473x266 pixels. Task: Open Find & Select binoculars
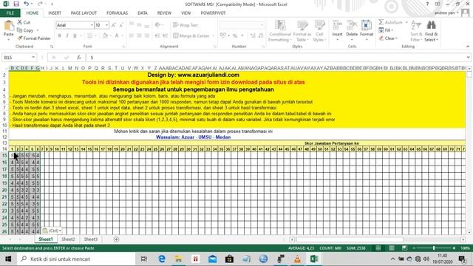(x=432, y=31)
